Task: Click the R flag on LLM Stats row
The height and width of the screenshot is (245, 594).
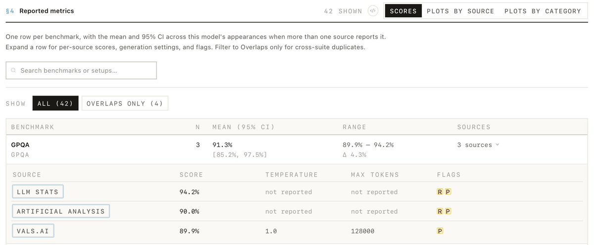Action: coord(440,192)
